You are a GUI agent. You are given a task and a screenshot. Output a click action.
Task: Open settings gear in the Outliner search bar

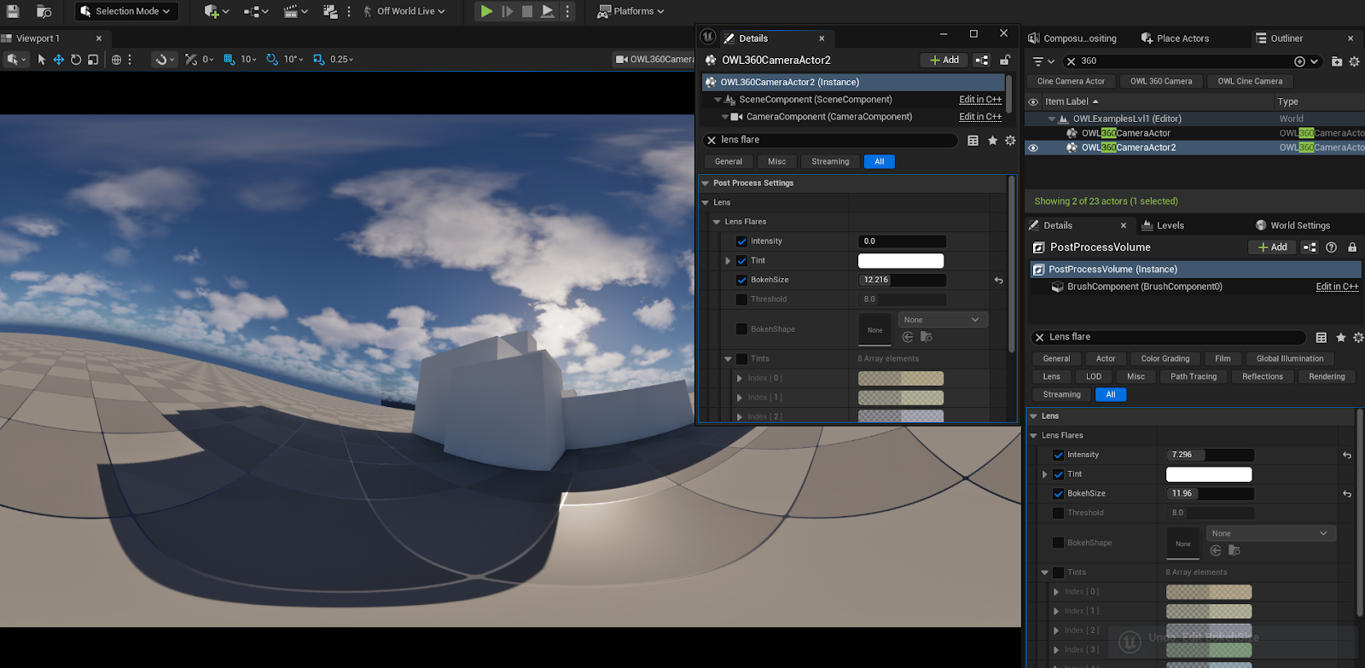click(1354, 61)
